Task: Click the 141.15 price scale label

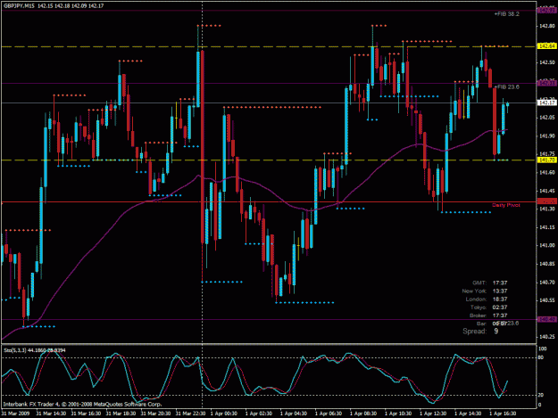Action: [547, 227]
